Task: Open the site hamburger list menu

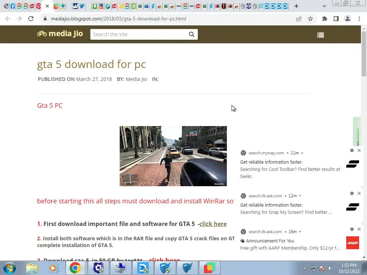Action: (x=320, y=35)
